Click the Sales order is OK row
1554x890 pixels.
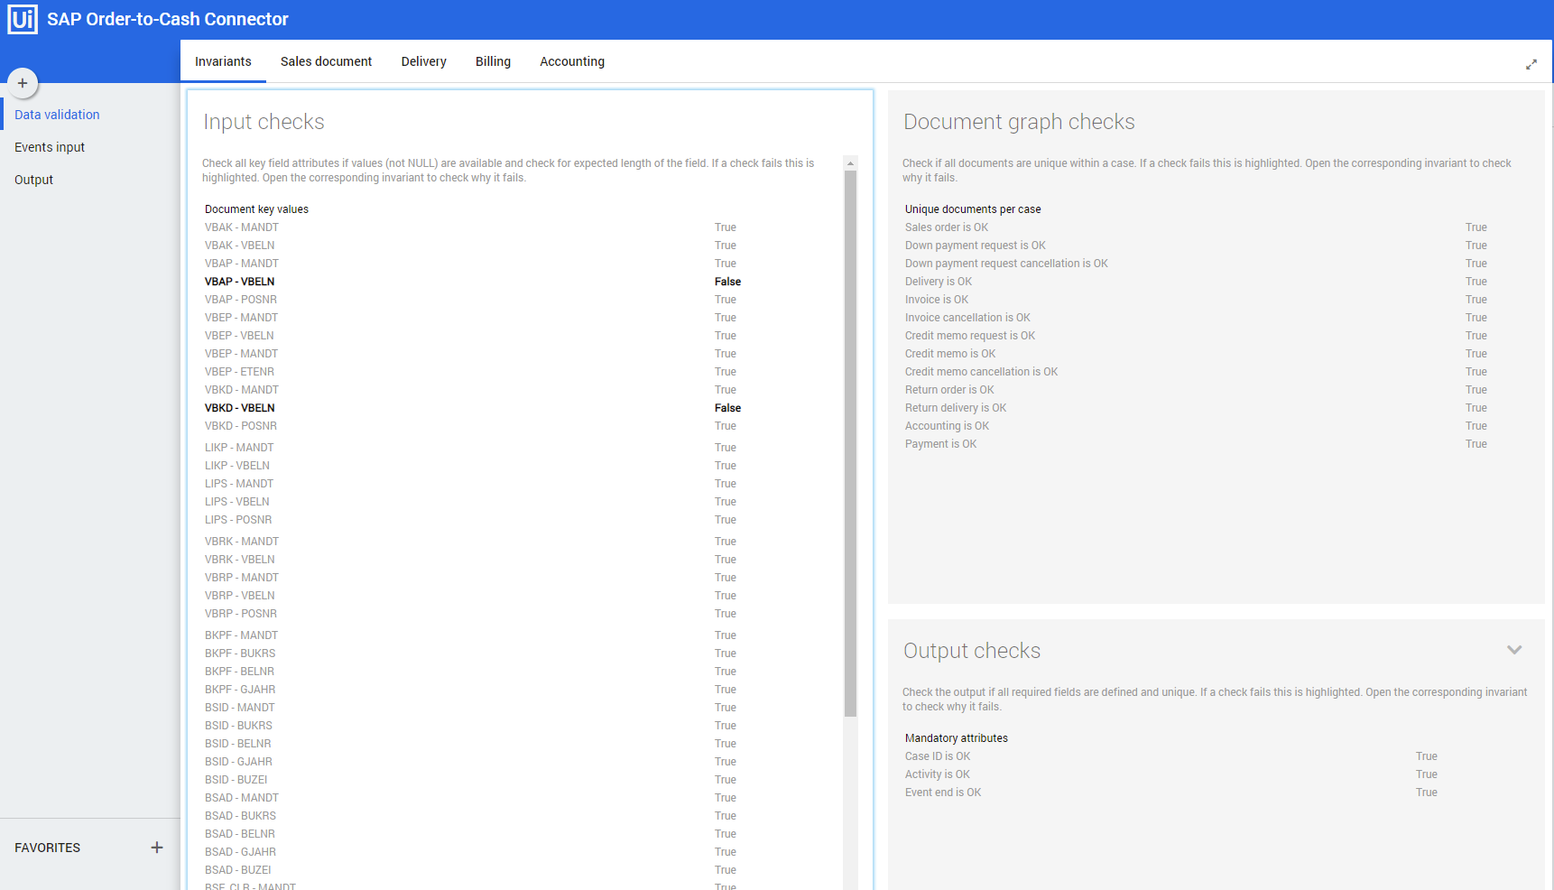[x=947, y=227]
